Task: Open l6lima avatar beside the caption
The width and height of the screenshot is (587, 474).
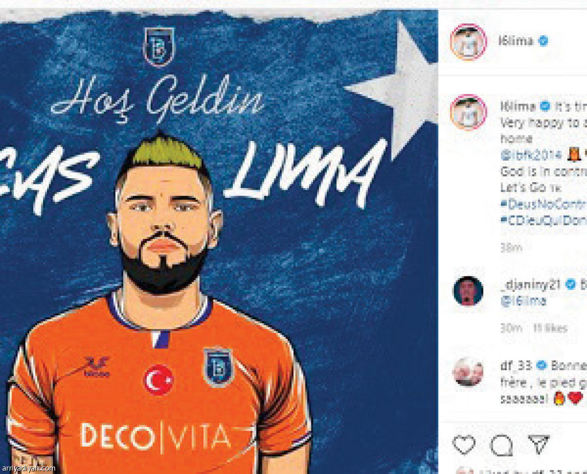Action: [x=468, y=112]
